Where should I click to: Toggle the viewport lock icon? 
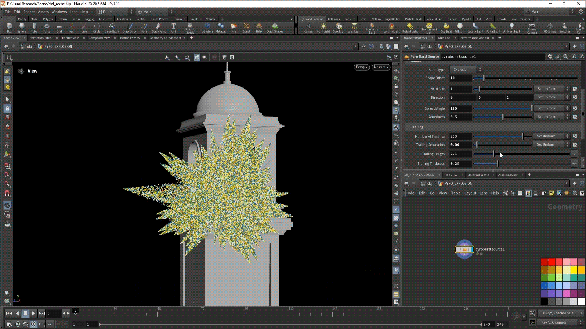(x=396, y=87)
